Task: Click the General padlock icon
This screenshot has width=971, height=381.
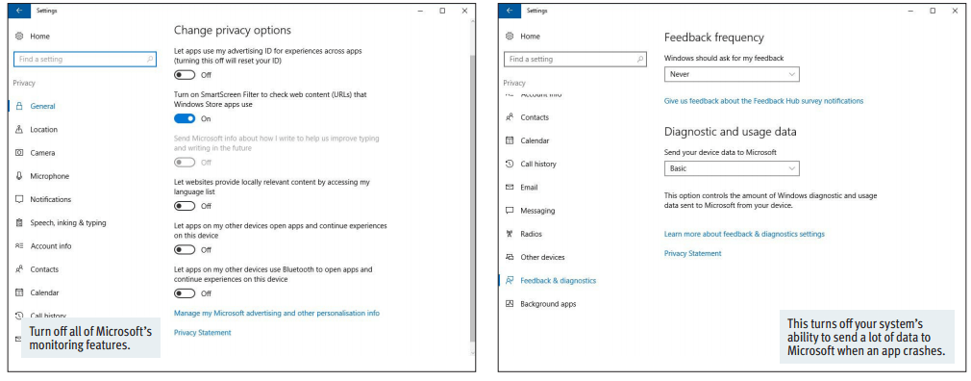Action: 19,106
